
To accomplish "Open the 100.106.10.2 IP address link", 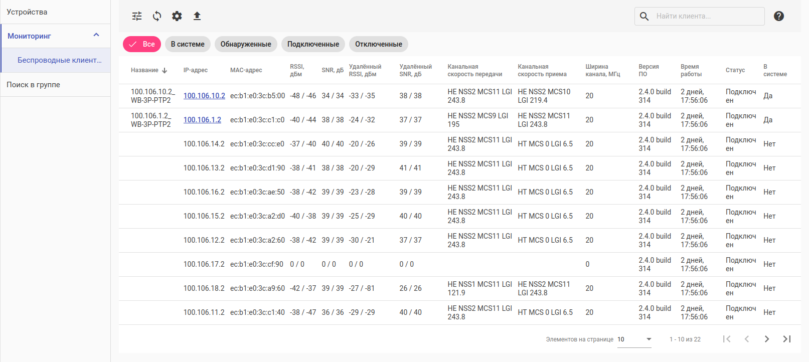I will (204, 96).
